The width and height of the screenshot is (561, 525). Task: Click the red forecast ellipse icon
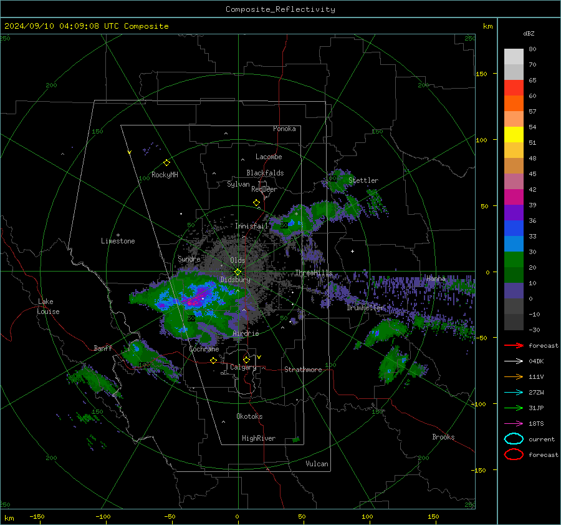coord(514,454)
